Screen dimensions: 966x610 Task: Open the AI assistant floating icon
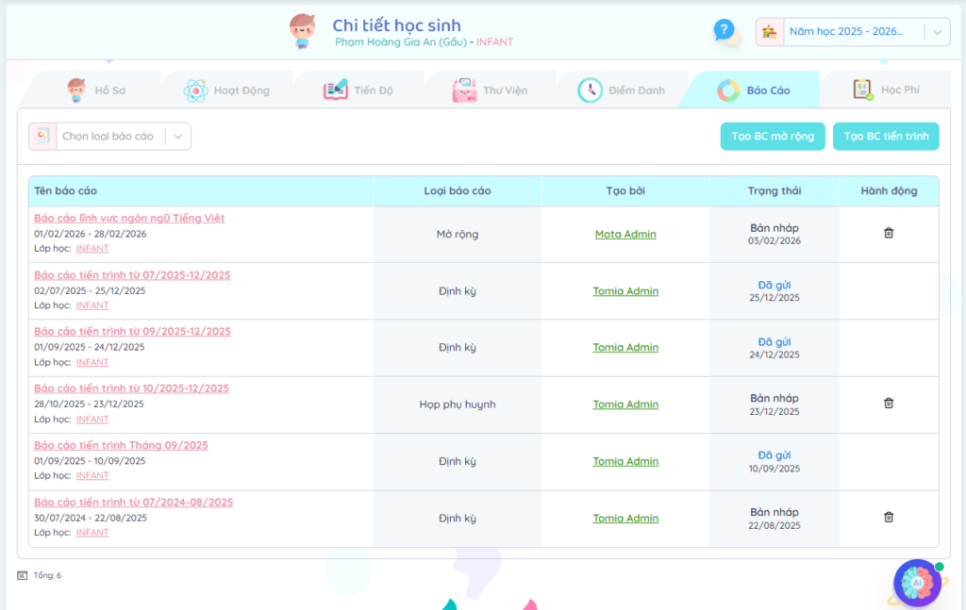point(913,583)
